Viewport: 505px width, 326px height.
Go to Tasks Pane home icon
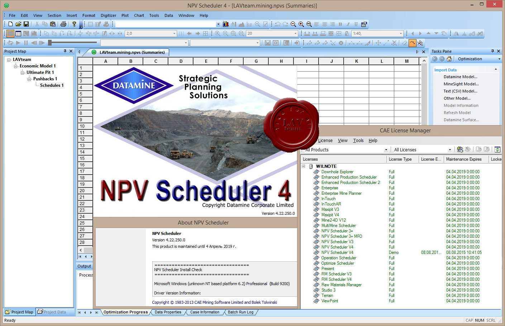click(x=449, y=59)
